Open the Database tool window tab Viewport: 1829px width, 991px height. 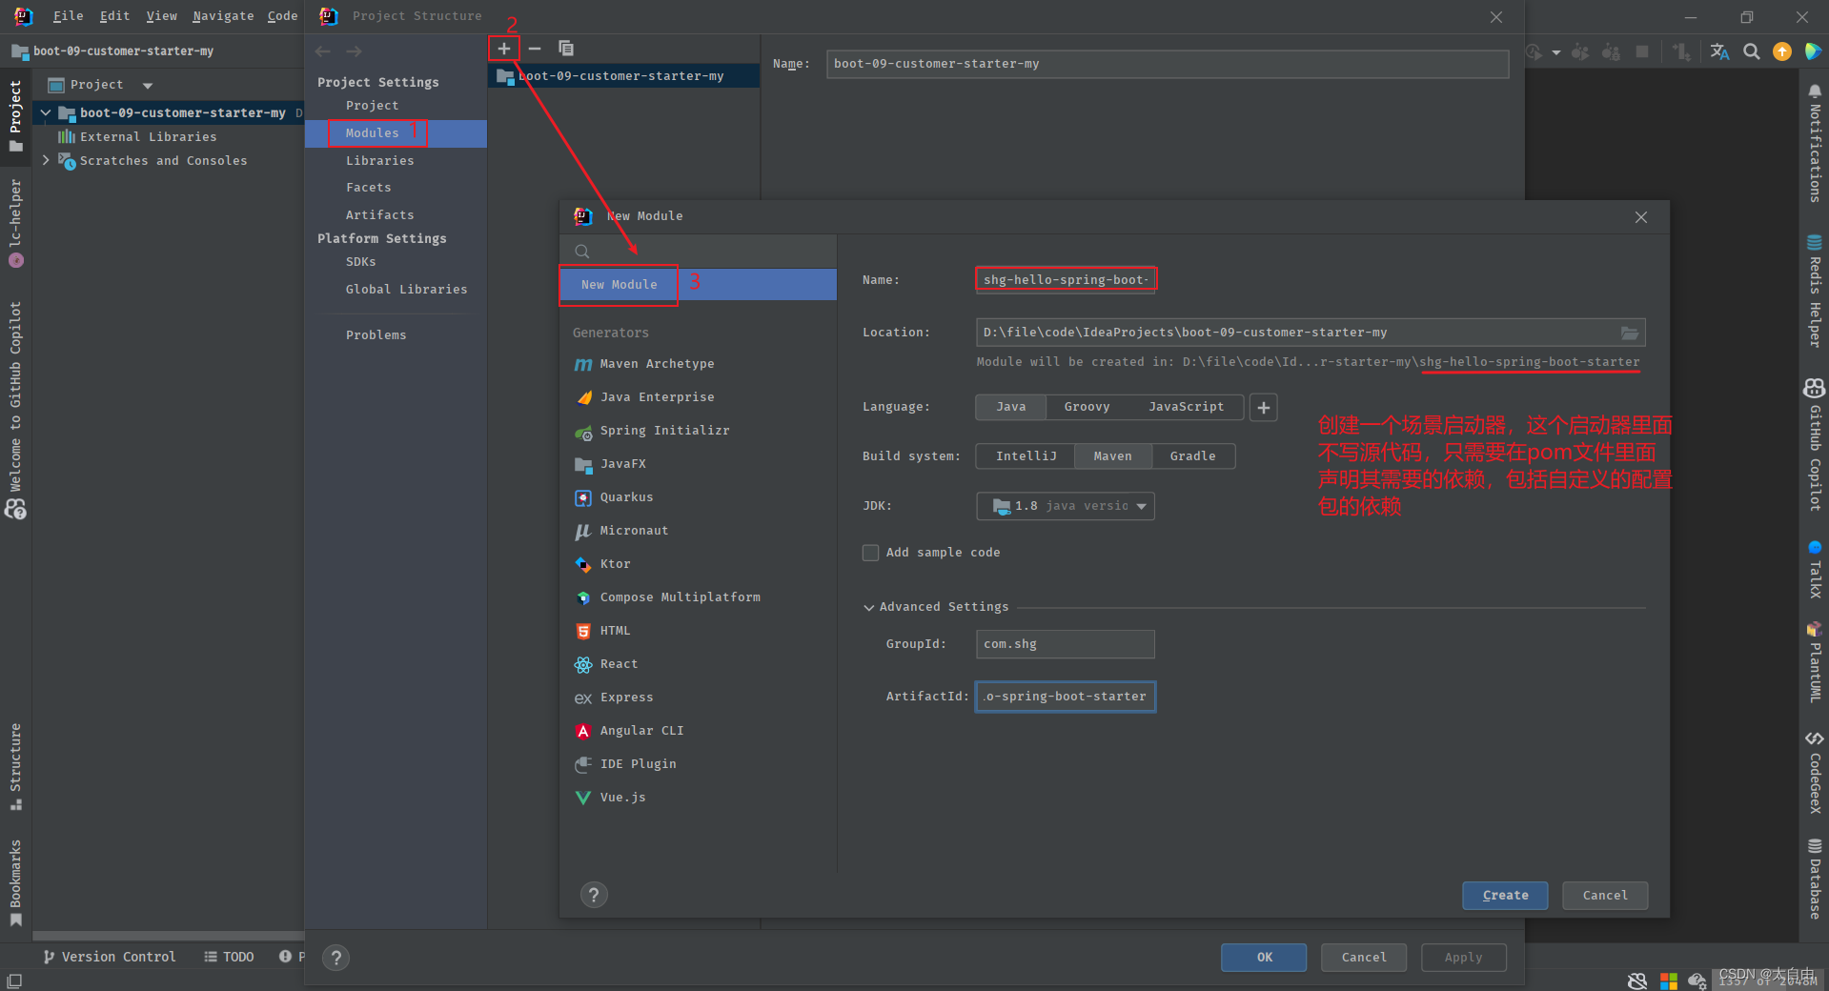[1815, 879]
